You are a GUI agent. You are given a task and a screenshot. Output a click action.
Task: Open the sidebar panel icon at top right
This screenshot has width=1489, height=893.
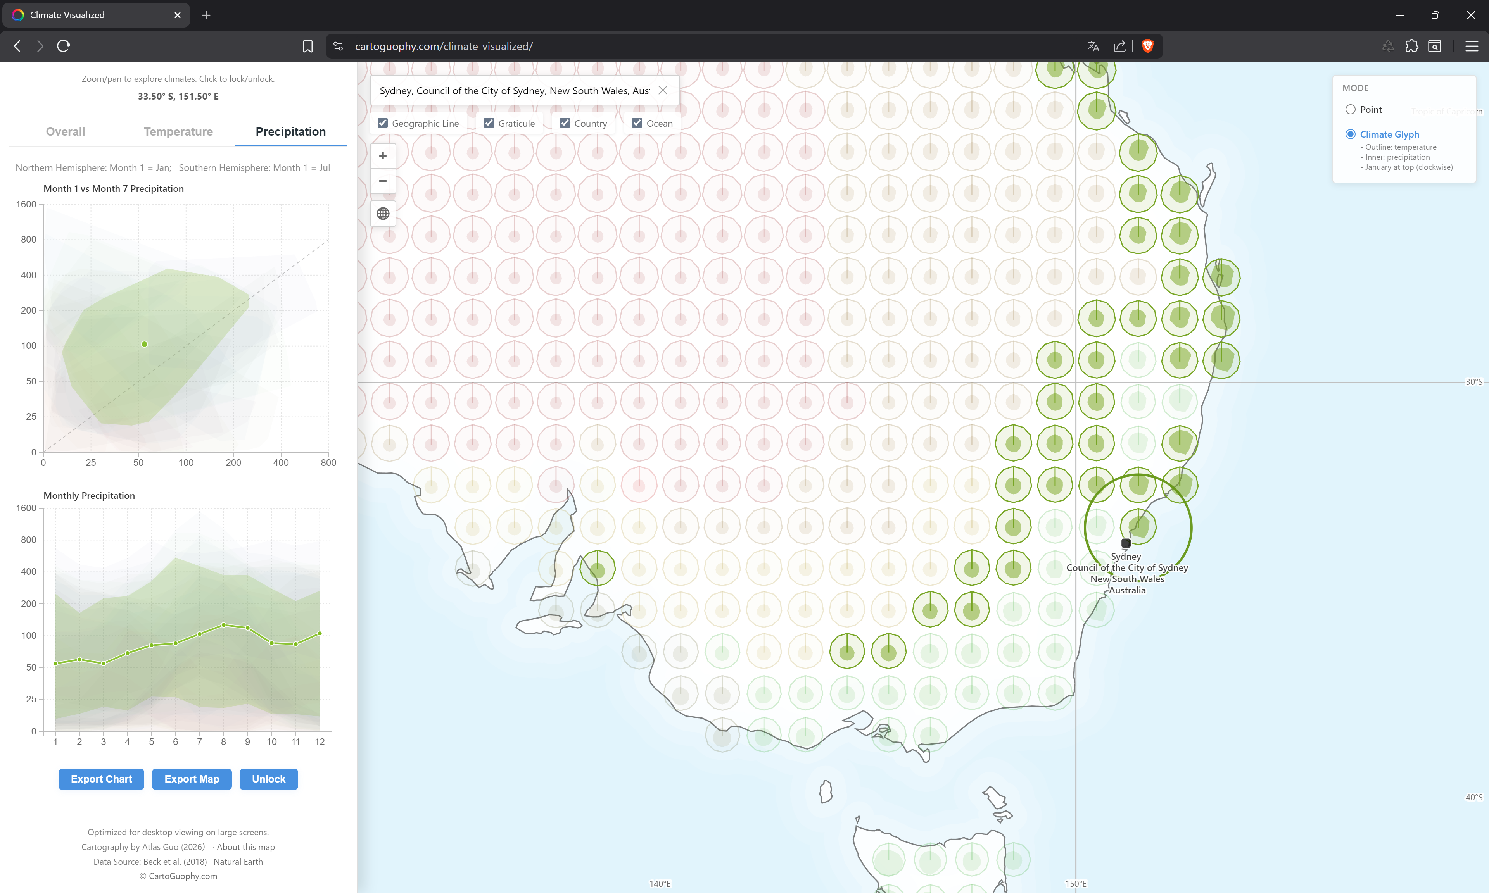[1435, 46]
